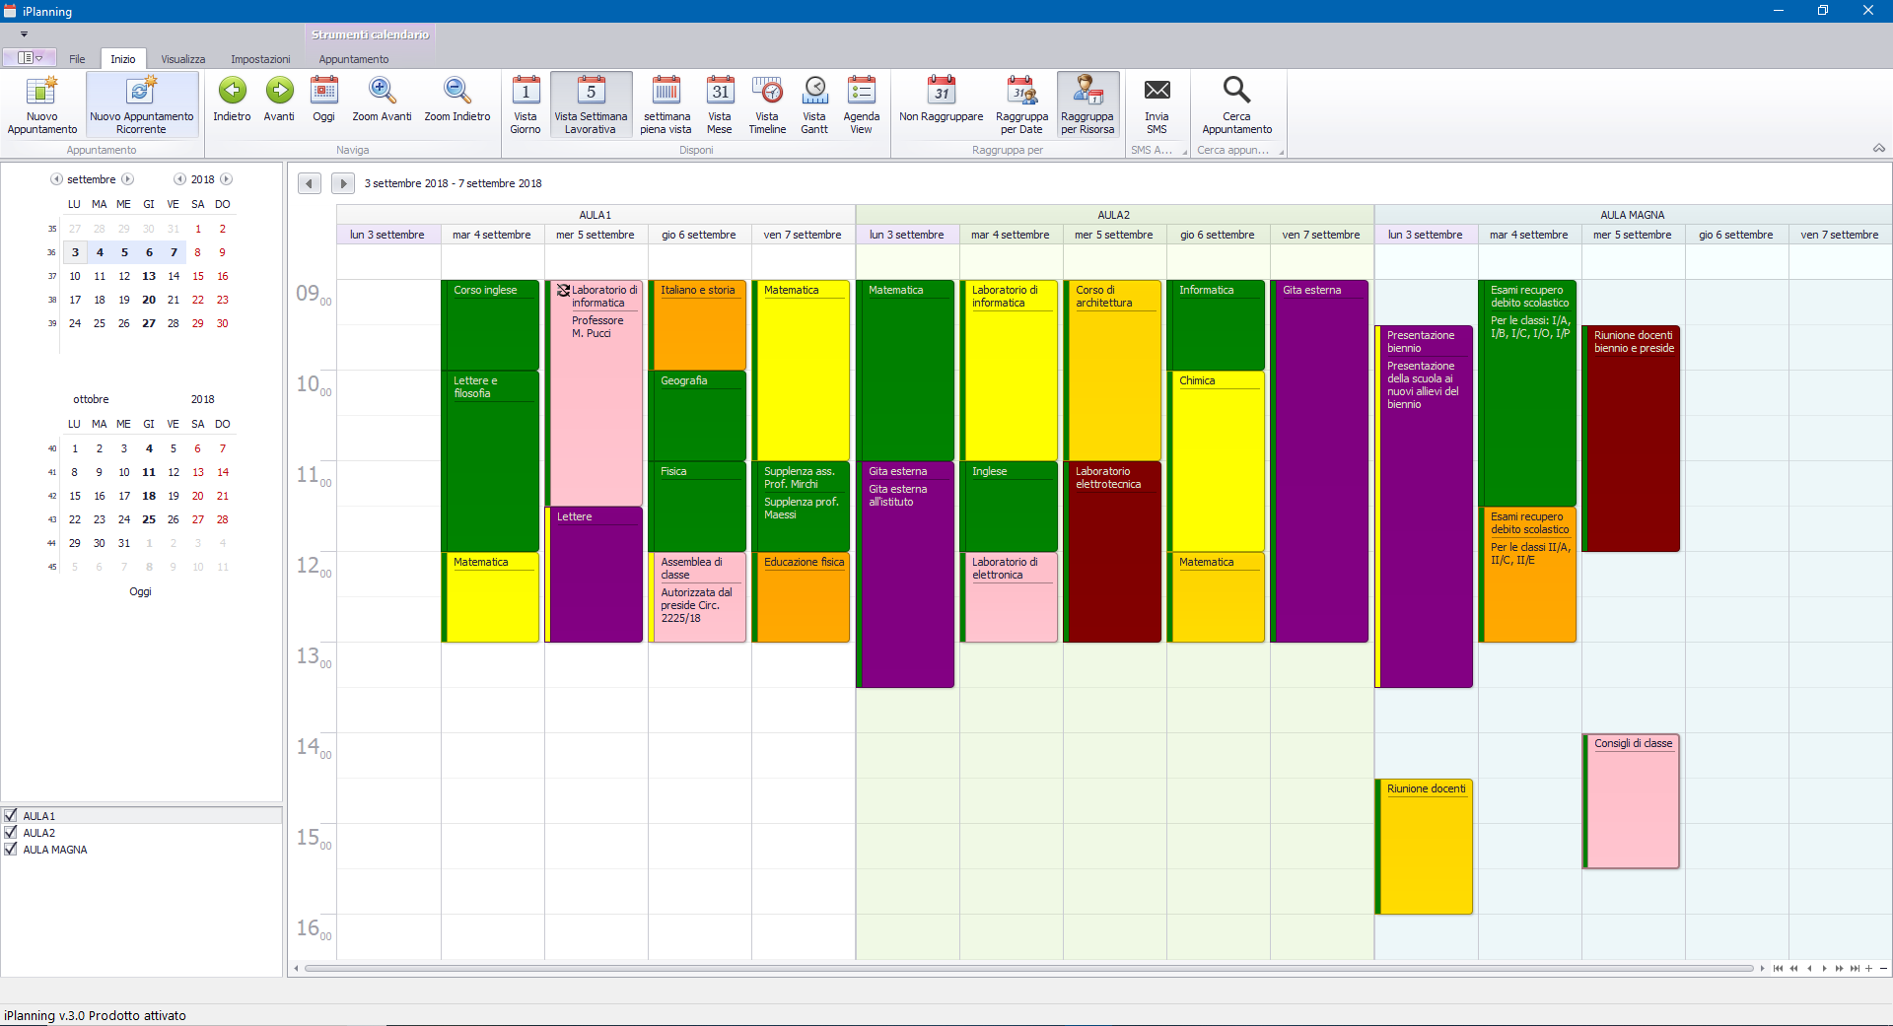Expand the Cerca appuntamento group launcher
Image resolution: width=1893 pixels, height=1026 pixels.
coord(1281,152)
